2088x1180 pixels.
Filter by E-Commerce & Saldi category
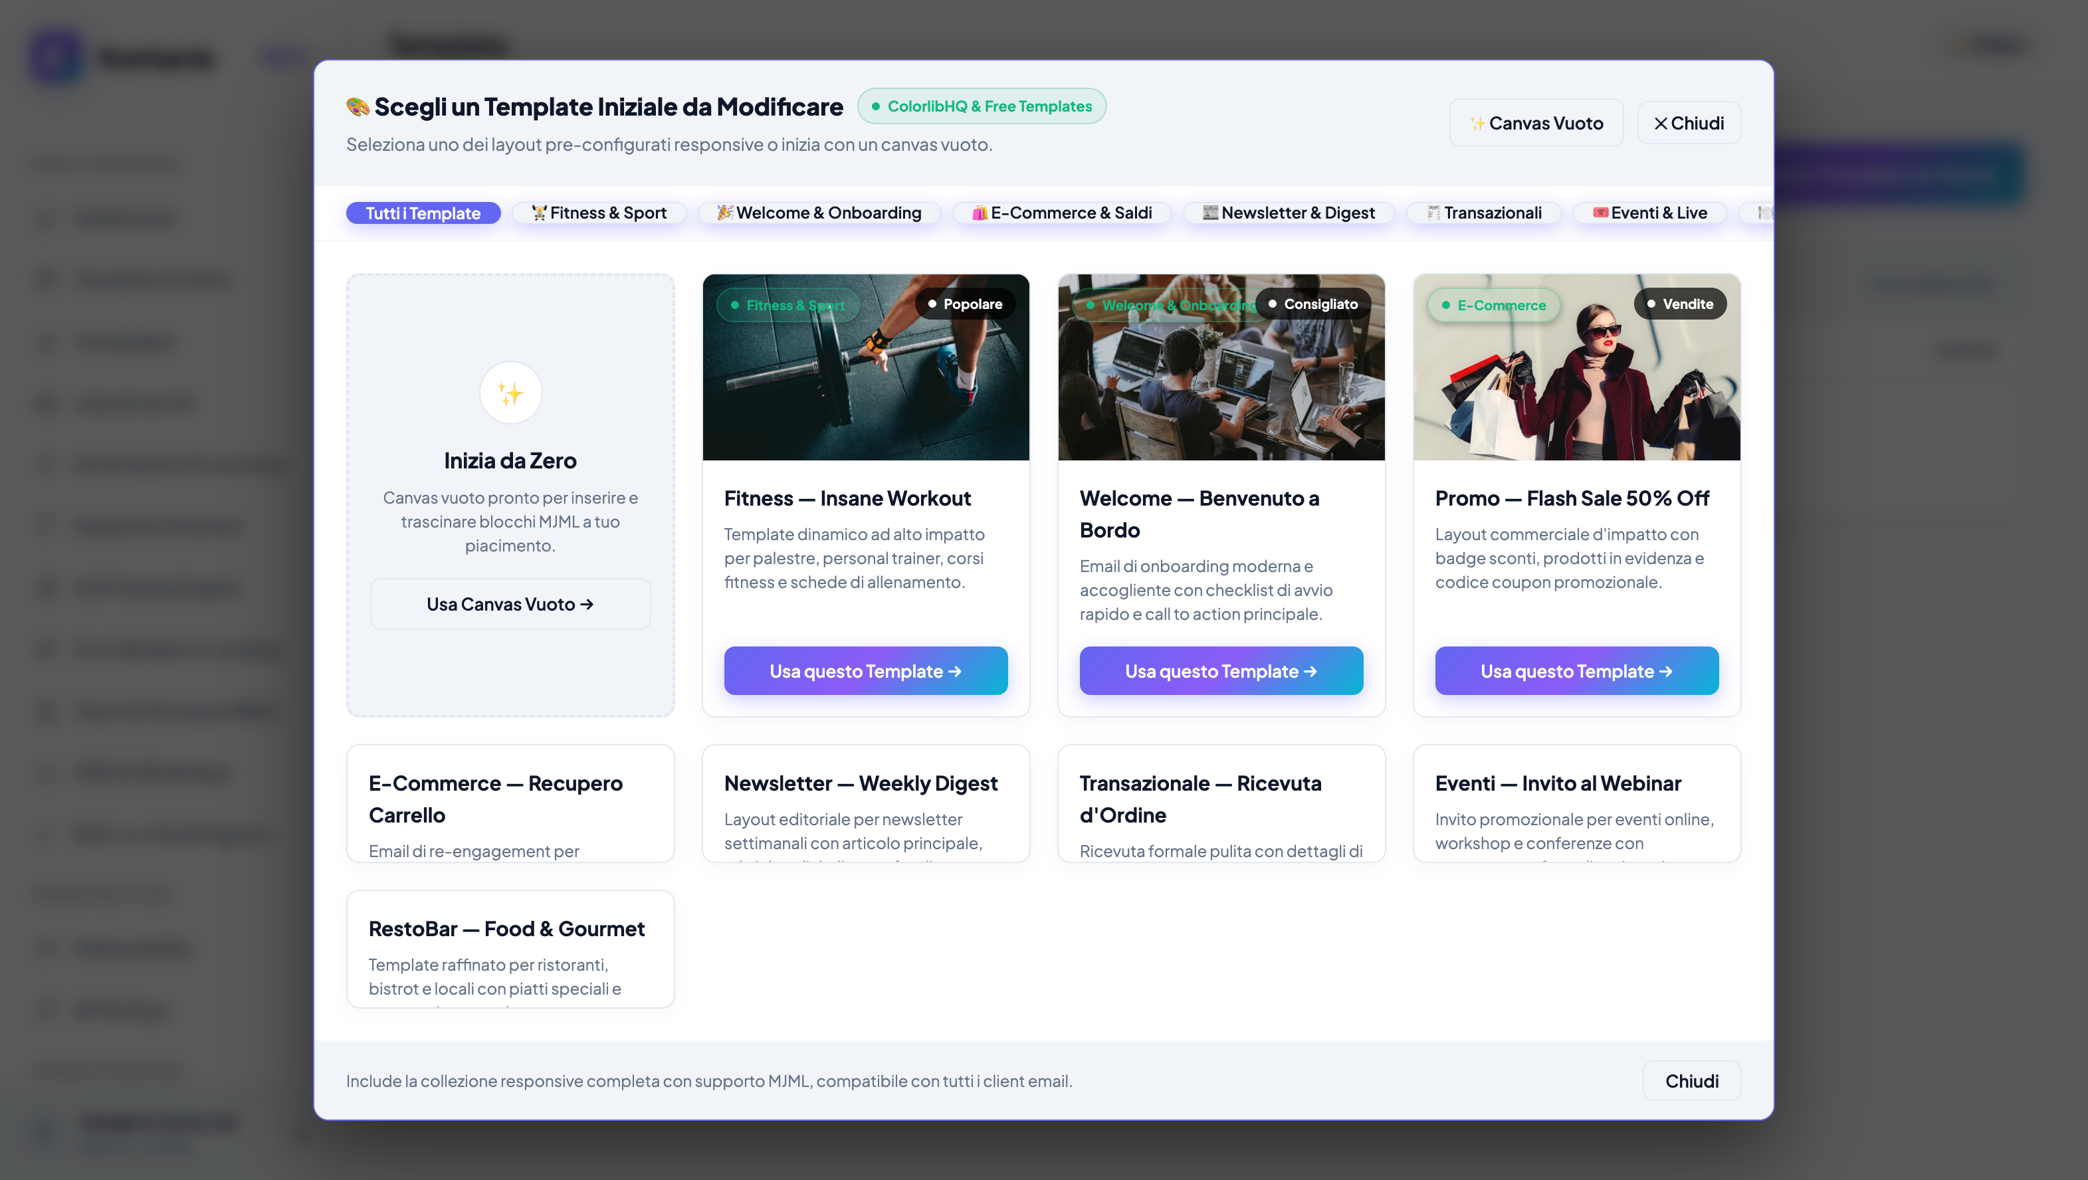[x=1062, y=213]
